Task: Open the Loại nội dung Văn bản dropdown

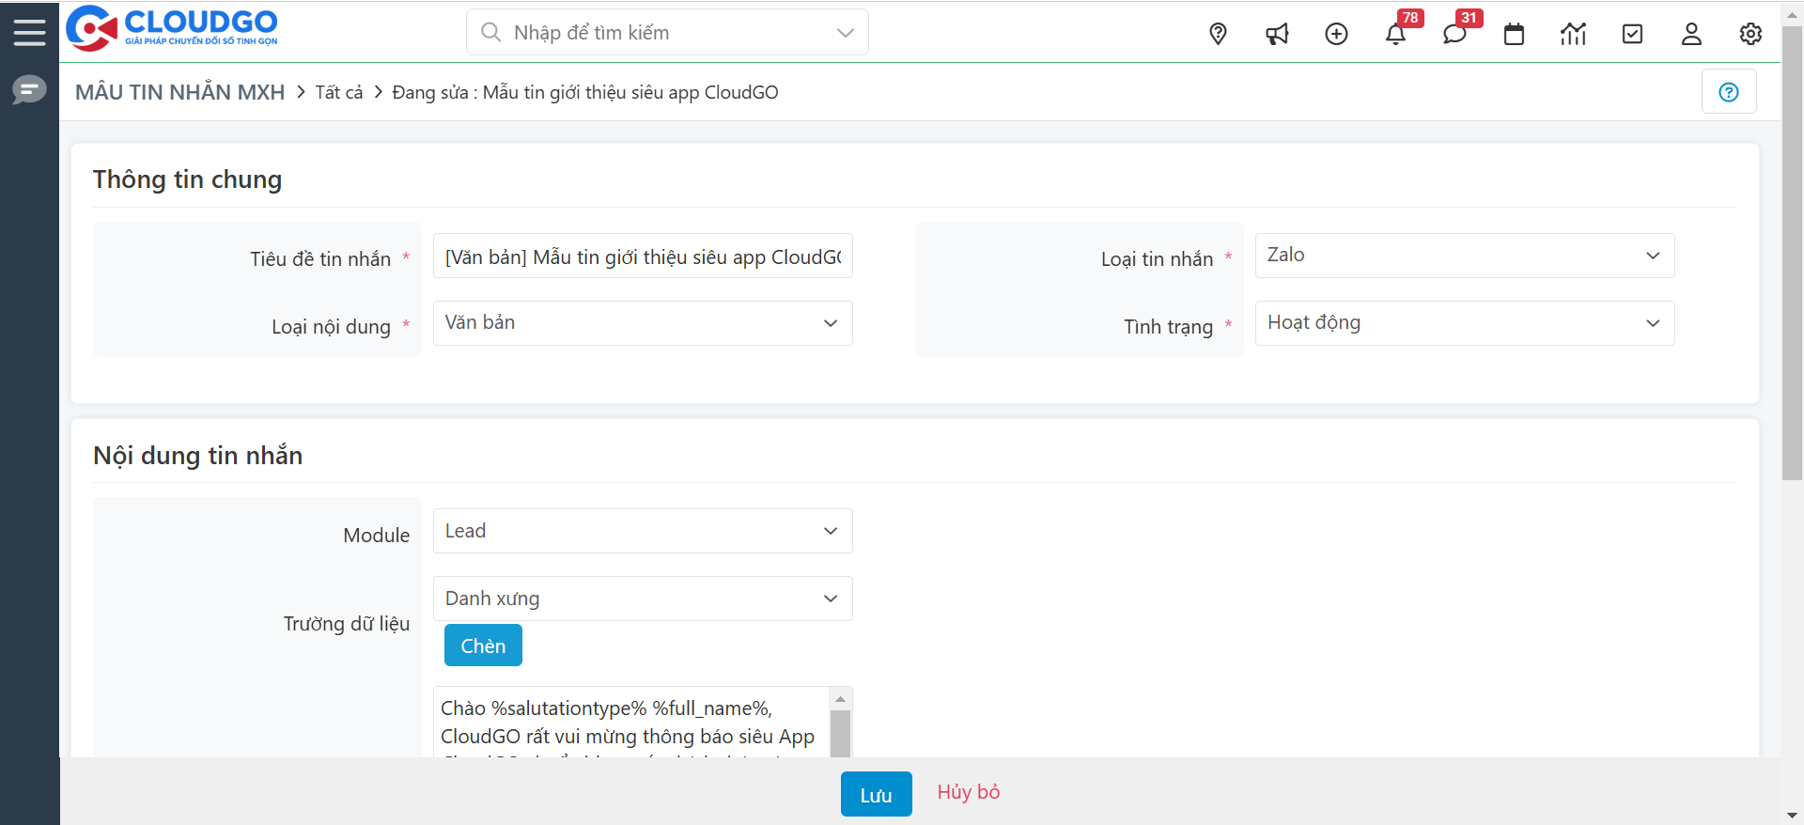Action: pyautogui.click(x=643, y=323)
